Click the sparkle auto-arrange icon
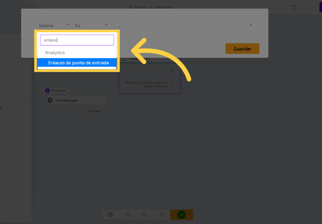This screenshot has width=322, height=224. pos(162,215)
